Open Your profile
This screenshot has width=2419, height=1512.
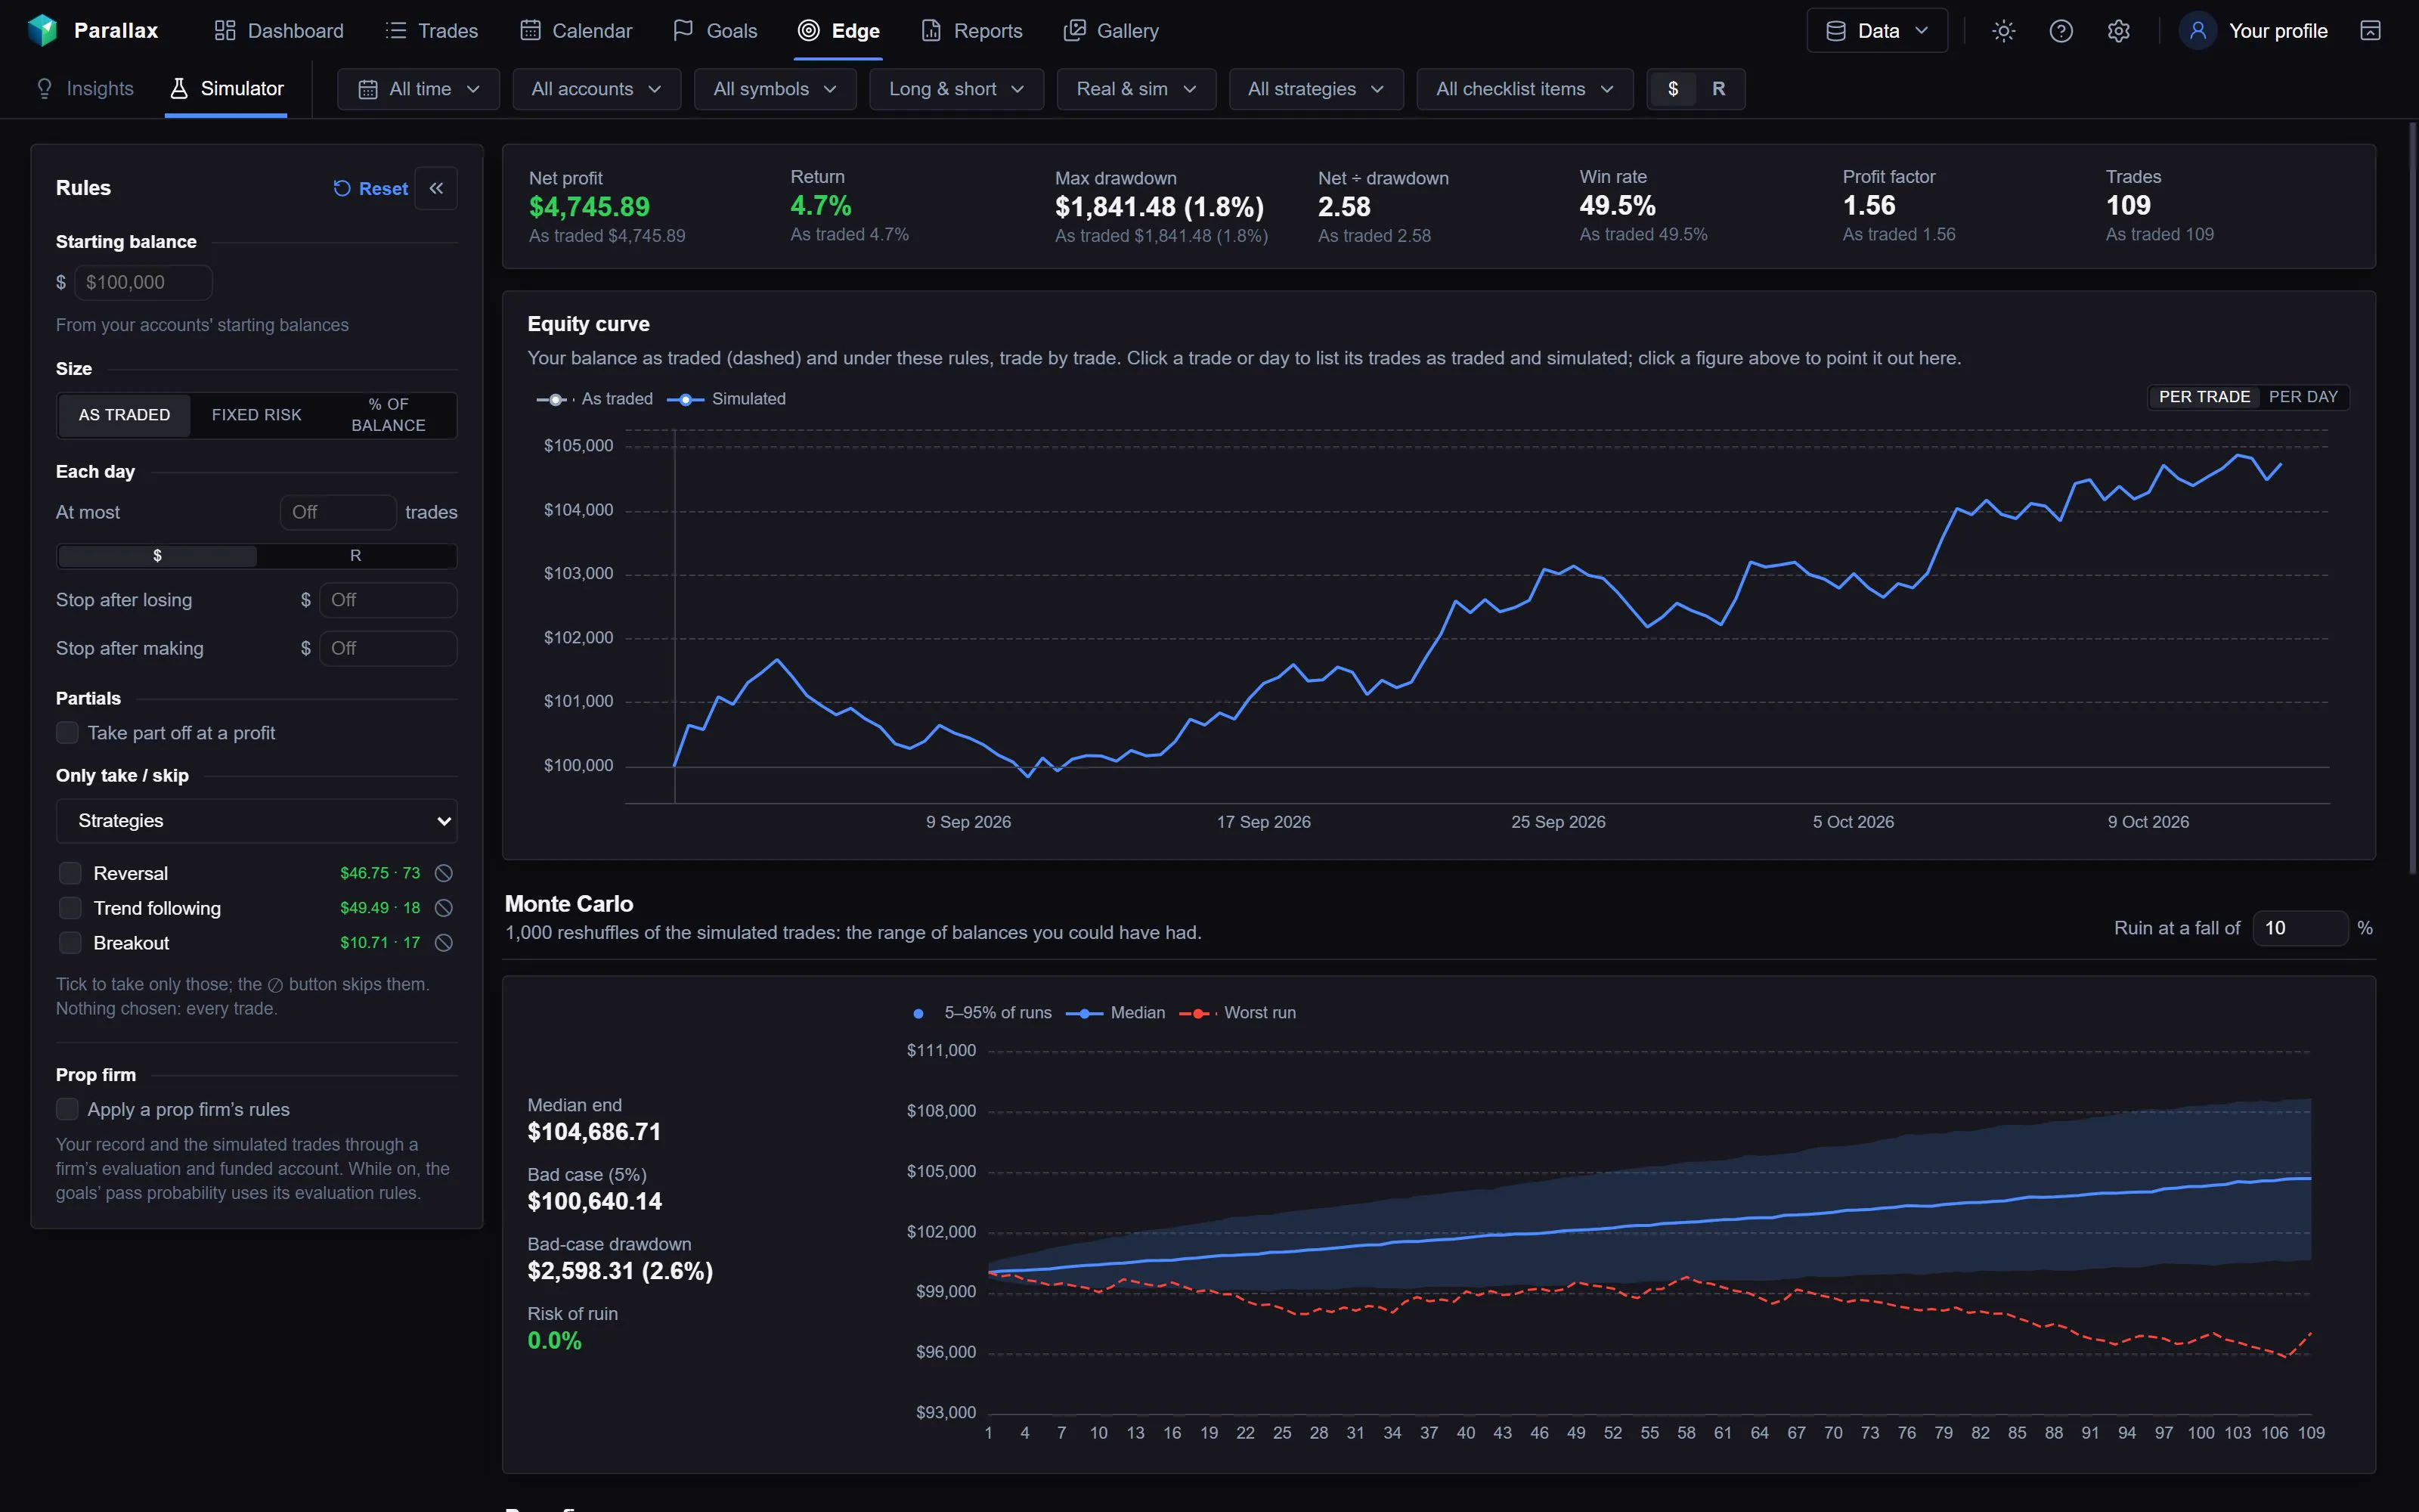tap(2278, 31)
